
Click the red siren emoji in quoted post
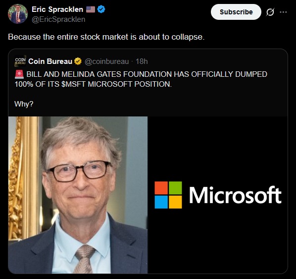(x=19, y=74)
